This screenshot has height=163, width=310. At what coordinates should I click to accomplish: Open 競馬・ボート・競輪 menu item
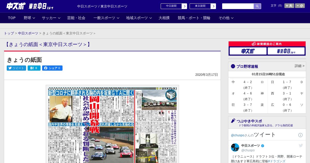coord(194,18)
